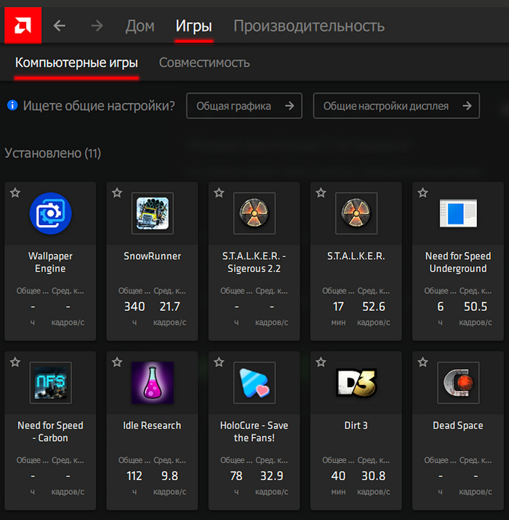Open Общие настройки дисплея
Viewport: 509px width, 520px height.
[x=396, y=106]
